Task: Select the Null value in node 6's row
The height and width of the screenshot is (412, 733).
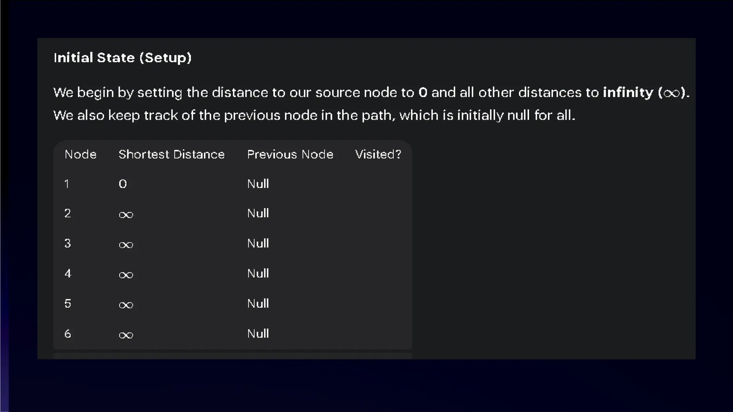Action: 258,334
